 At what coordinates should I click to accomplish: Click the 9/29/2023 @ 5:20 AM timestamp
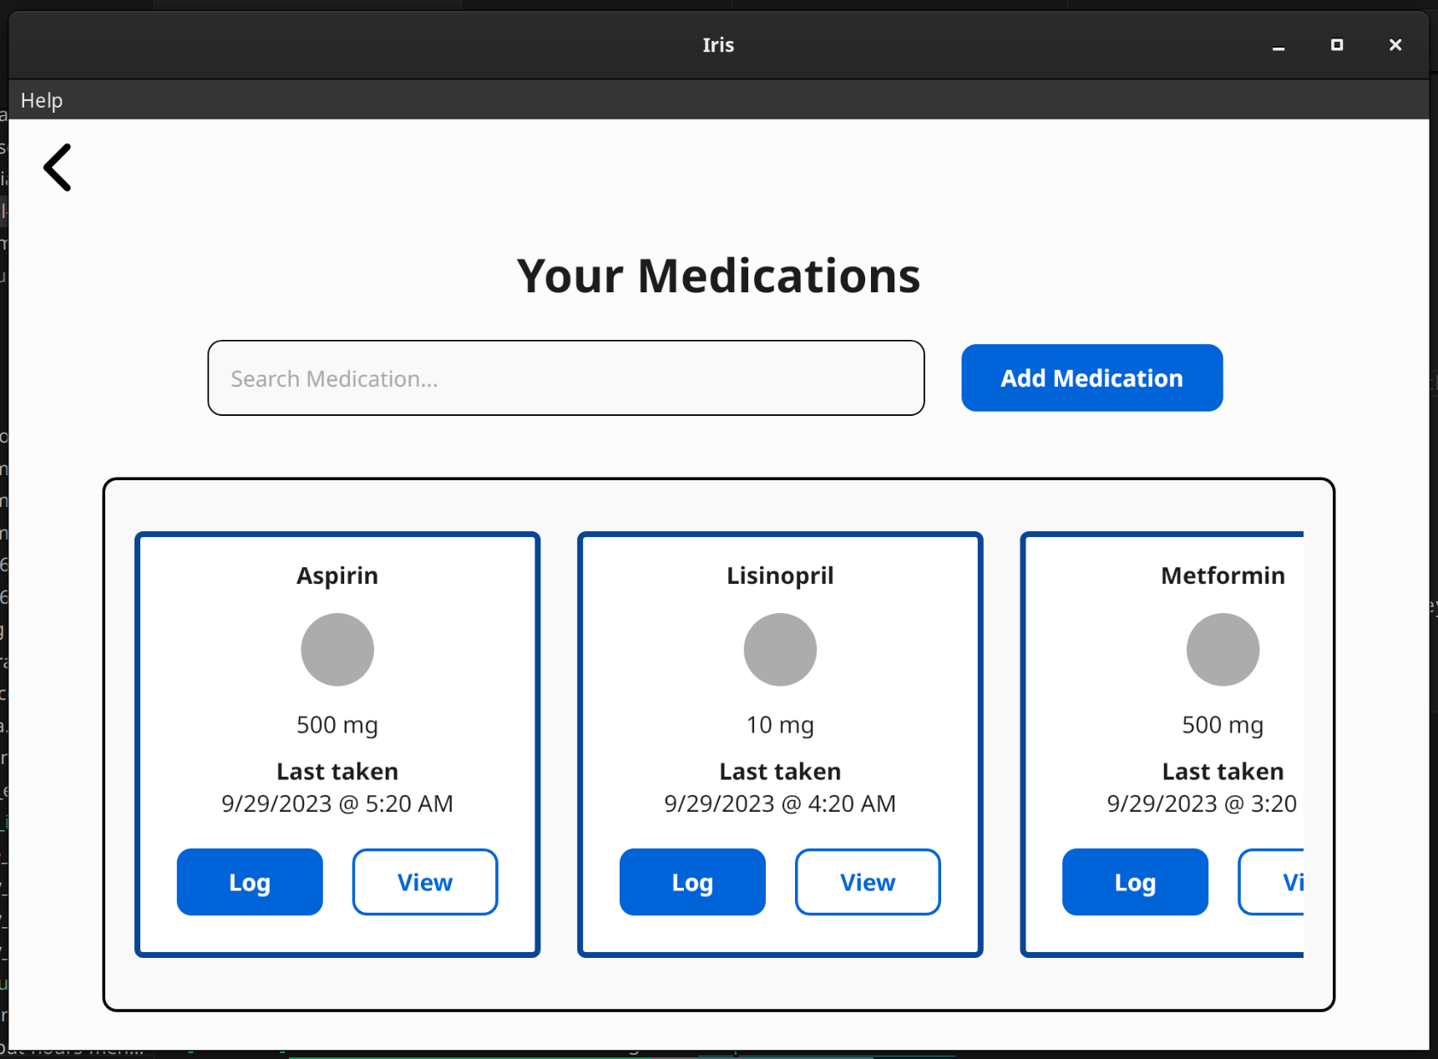pos(337,803)
